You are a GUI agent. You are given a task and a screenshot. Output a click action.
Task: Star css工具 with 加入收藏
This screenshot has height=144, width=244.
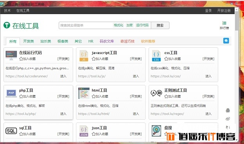172,59
